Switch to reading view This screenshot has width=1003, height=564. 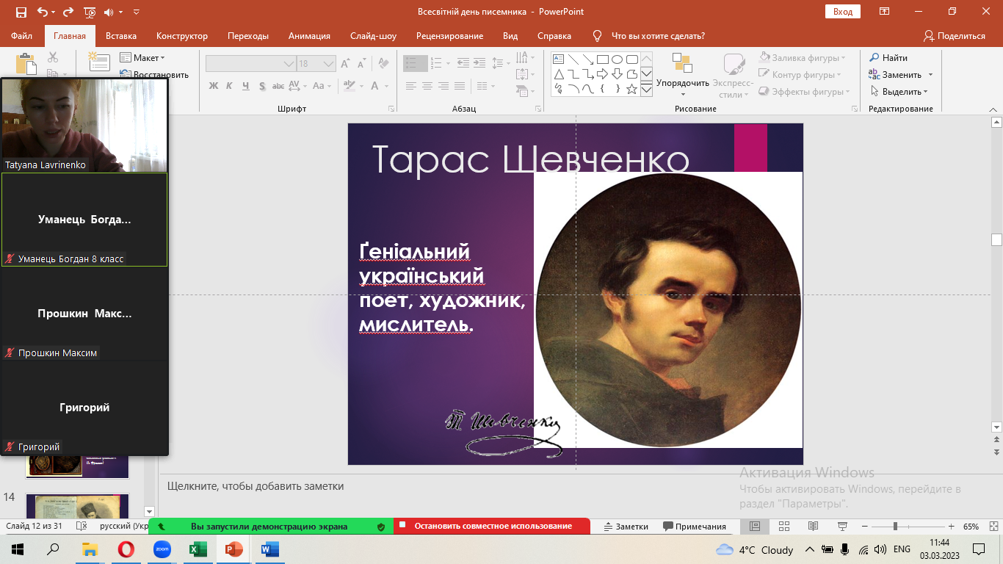(813, 527)
